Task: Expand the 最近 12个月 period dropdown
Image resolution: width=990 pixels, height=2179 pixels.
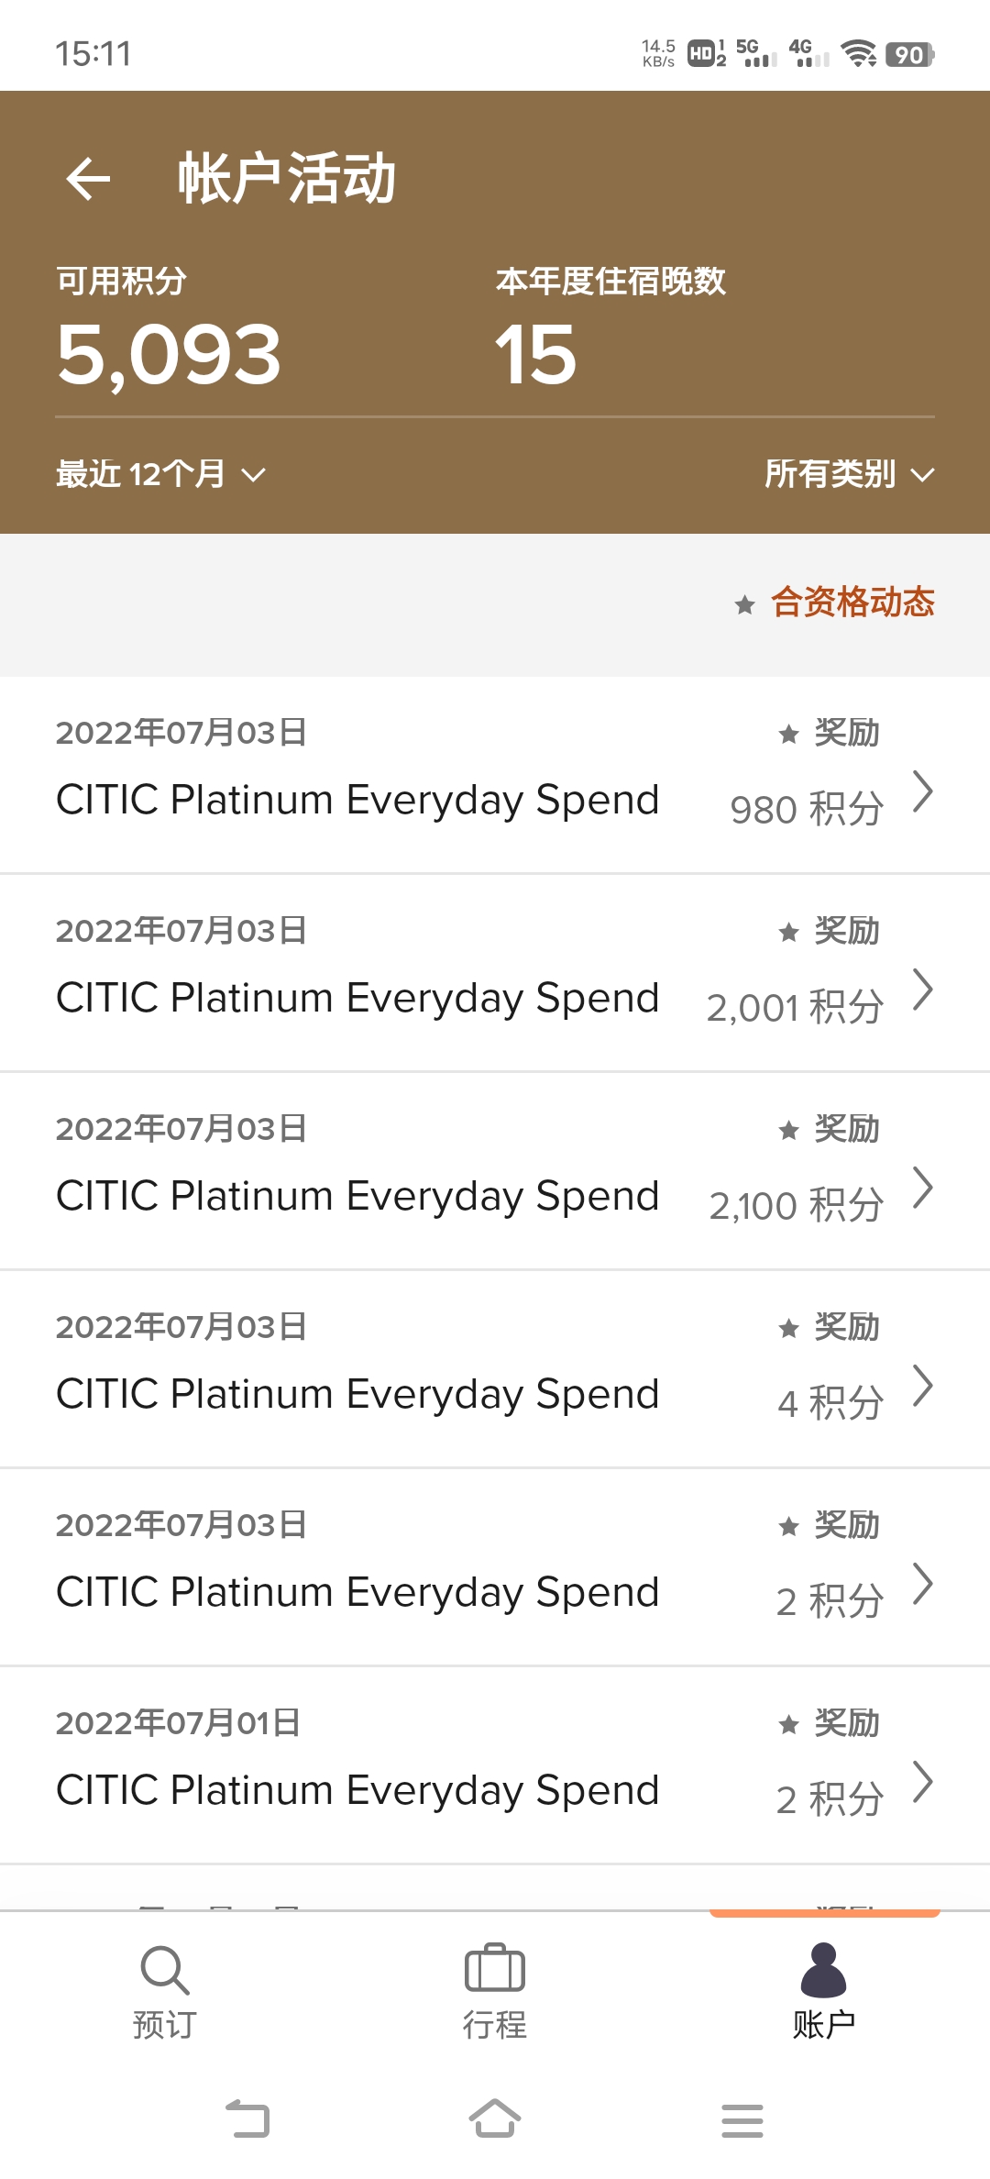Action: pos(161,474)
